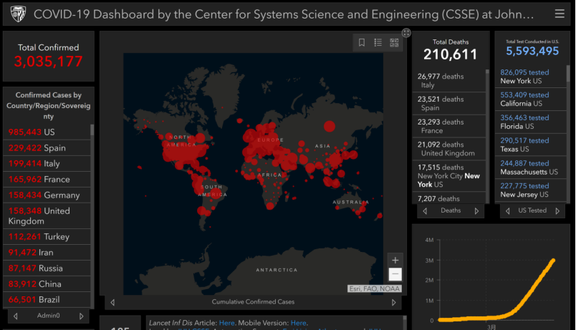The height and width of the screenshot is (330, 576).
Task: Click Spain's 23,521 deaths entry
Action: coord(449,104)
